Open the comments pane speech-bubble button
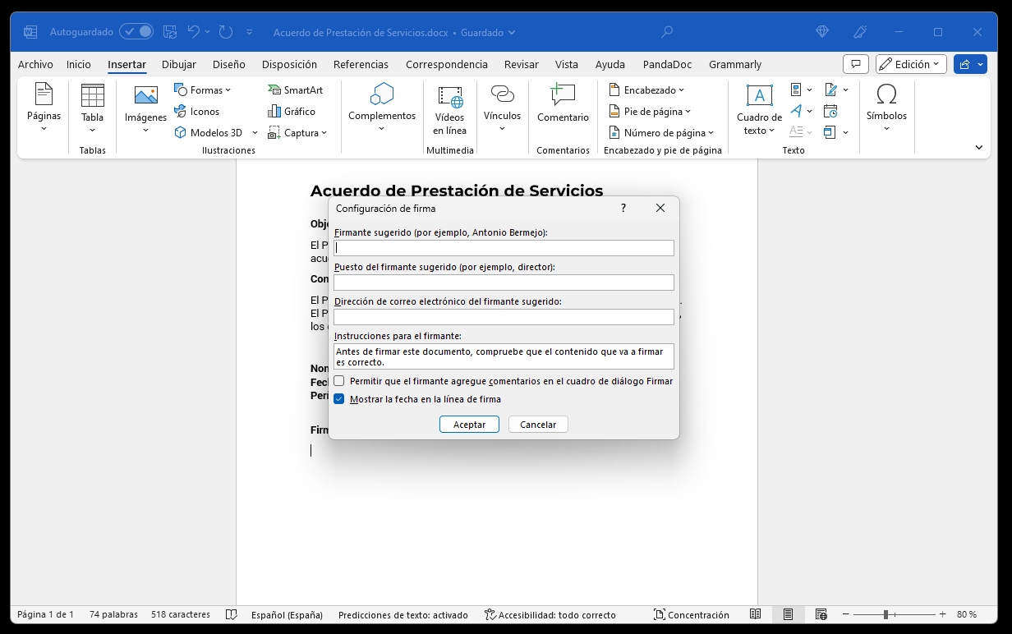This screenshot has width=1012, height=634. [x=856, y=64]
